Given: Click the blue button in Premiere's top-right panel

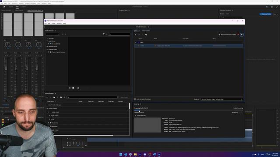Looking at the screenshot, I should pos(266,14).
